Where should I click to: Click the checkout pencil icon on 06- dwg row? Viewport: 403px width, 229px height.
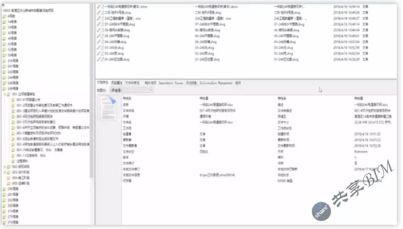(99, 30)
